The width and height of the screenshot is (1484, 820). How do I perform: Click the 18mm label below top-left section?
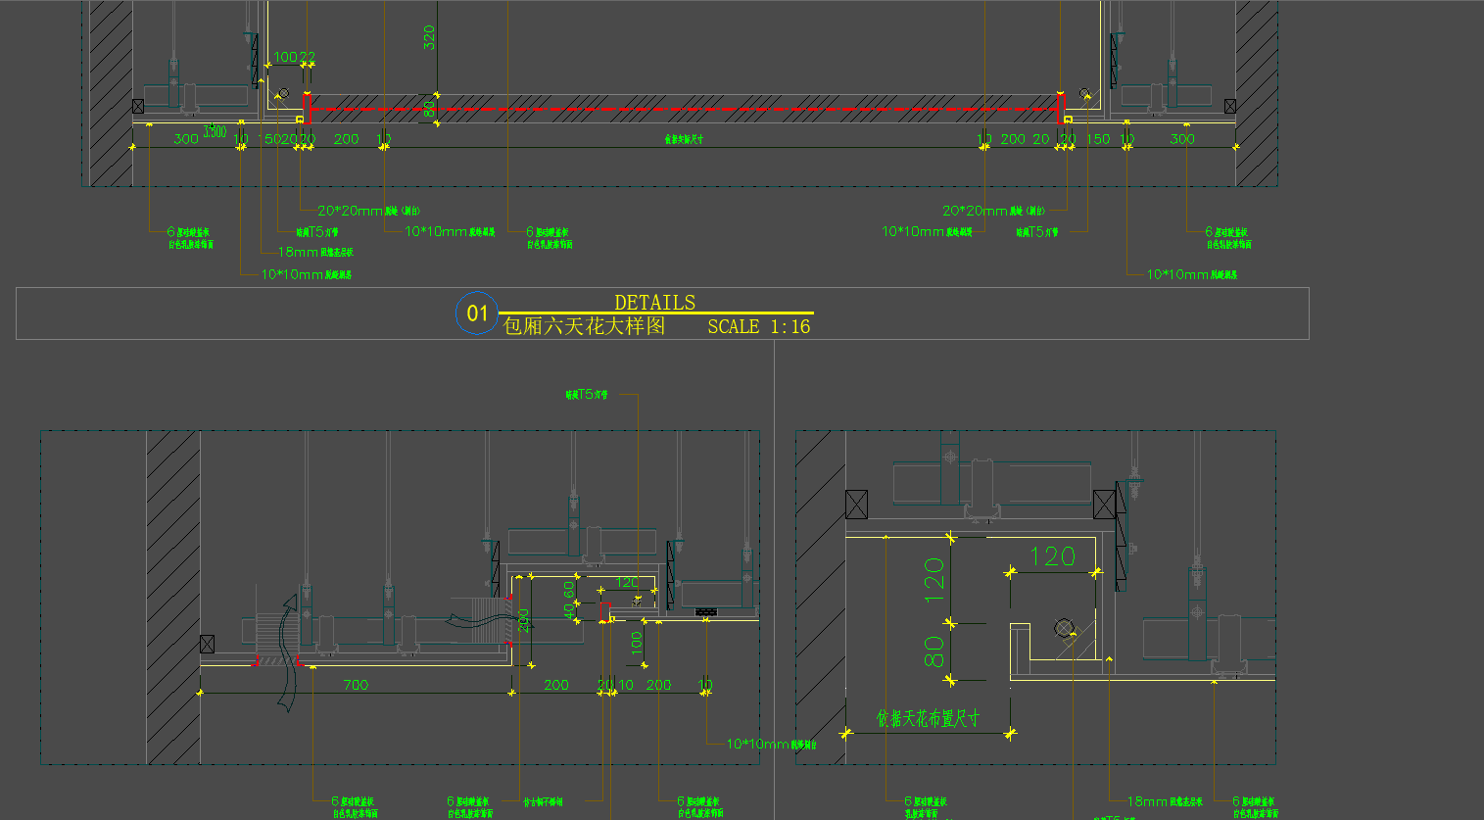[315, 252]
